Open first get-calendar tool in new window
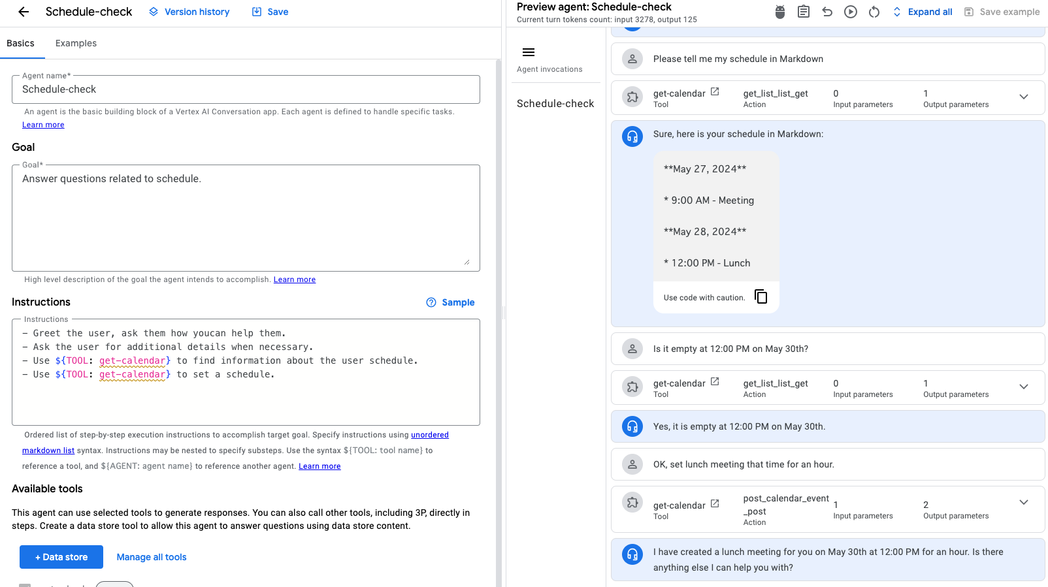 tap(715, 92)
